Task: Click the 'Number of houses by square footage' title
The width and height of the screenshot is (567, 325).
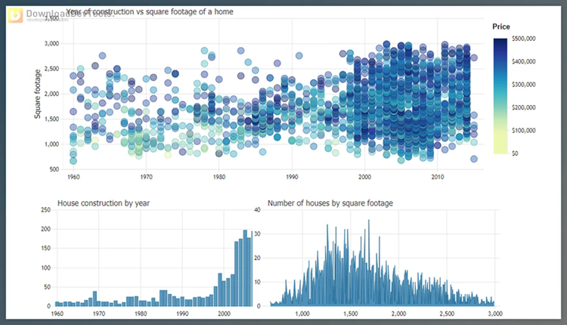Action: [330, 203]
